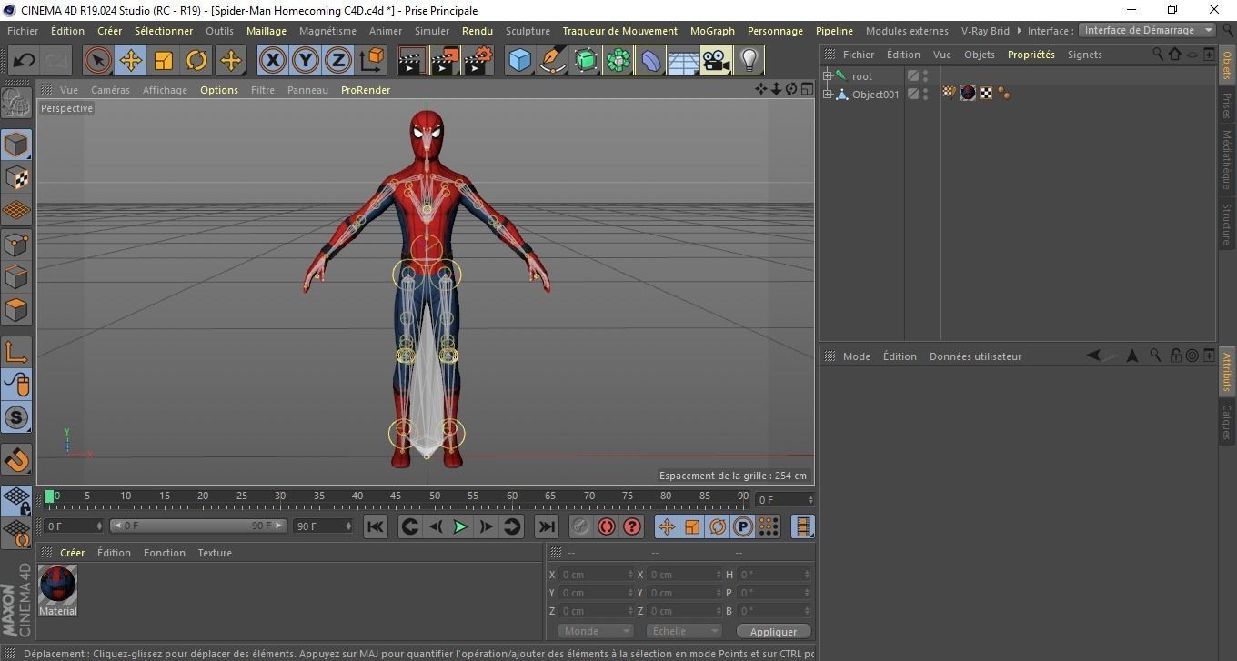Switch to Edges mode

[x=16, y=276]
